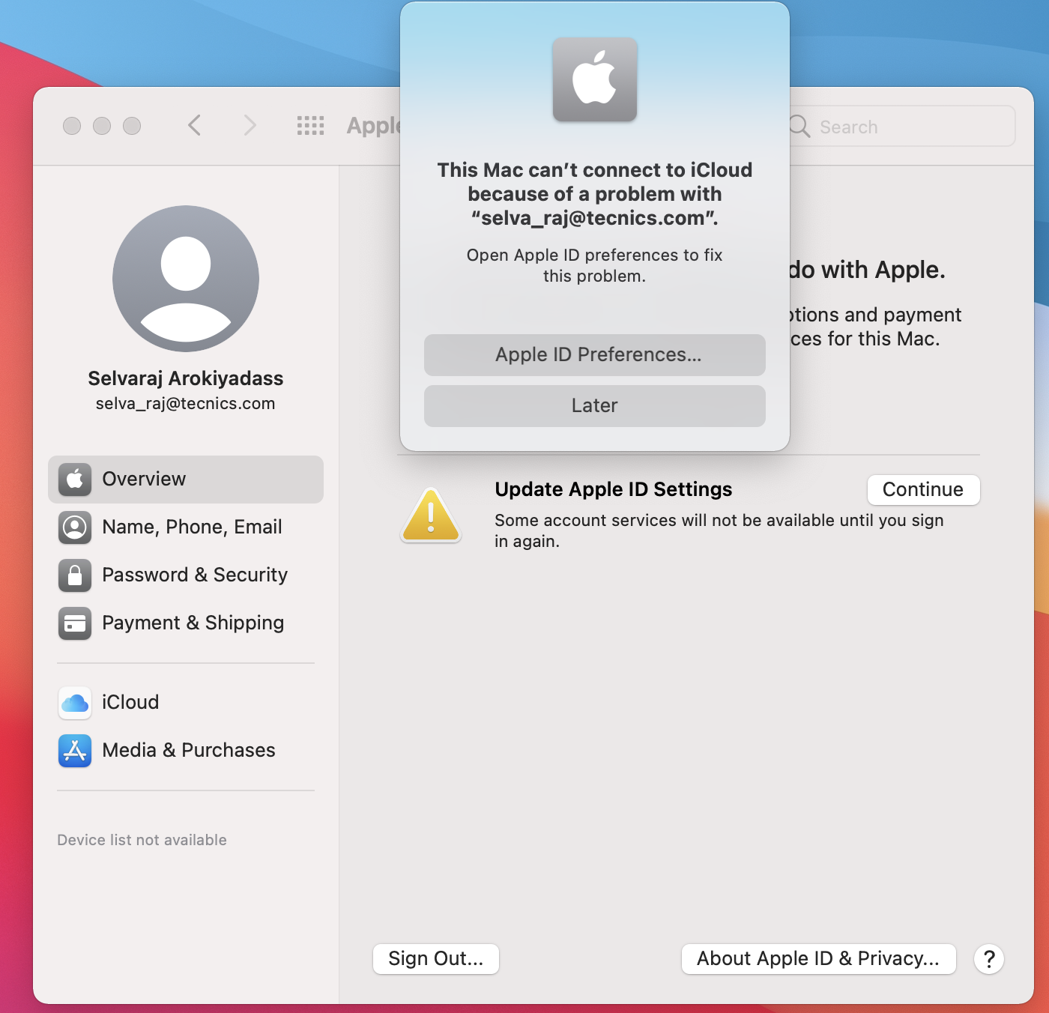This screenshot has width=1049, height=1013.
Task: Zoom the window using the third gray window button
Action: [x=132, y=126]
